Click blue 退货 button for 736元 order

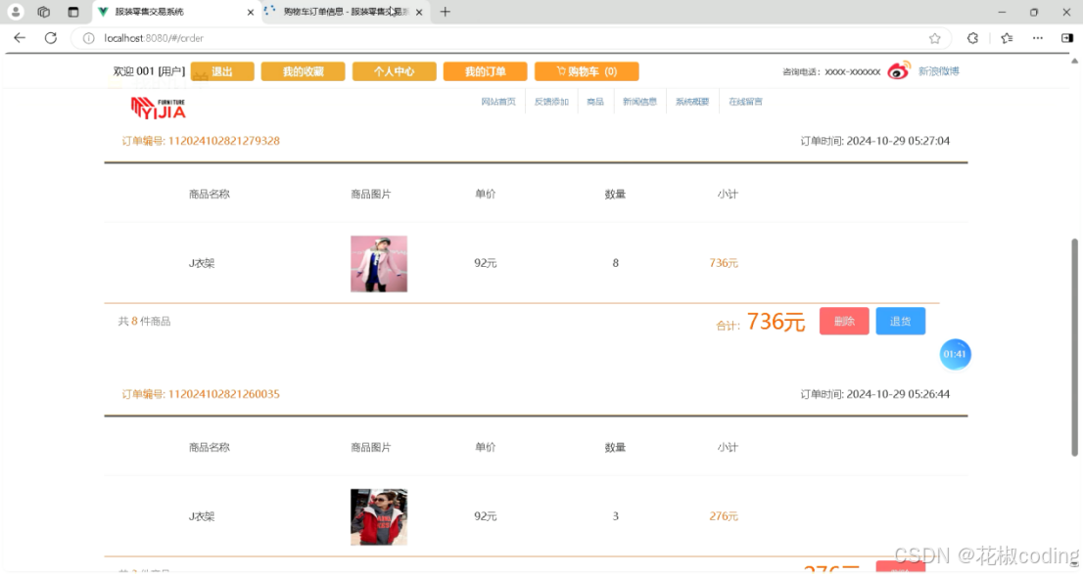click(x=901, y=322)
